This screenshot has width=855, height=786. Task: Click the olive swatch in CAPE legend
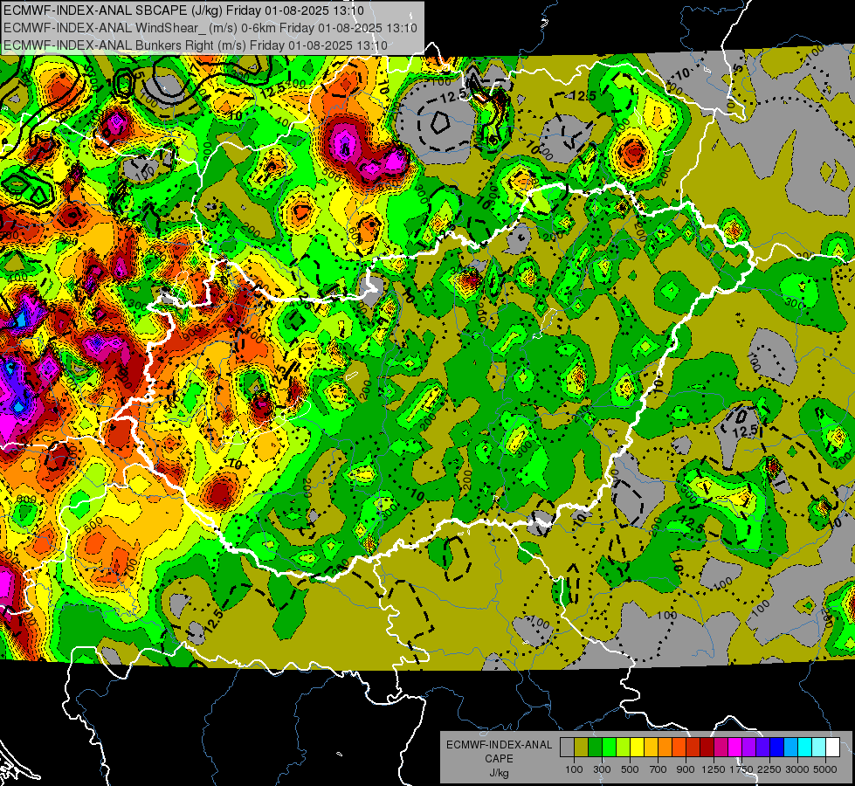(x=581, y=748)
